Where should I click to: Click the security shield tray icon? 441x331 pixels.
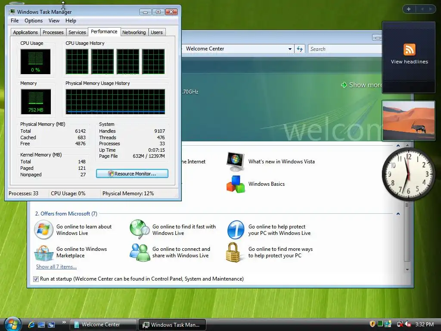point(373,324)
